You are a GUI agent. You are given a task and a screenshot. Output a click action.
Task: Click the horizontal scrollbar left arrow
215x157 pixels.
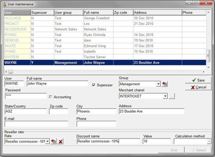pos(6,72)
